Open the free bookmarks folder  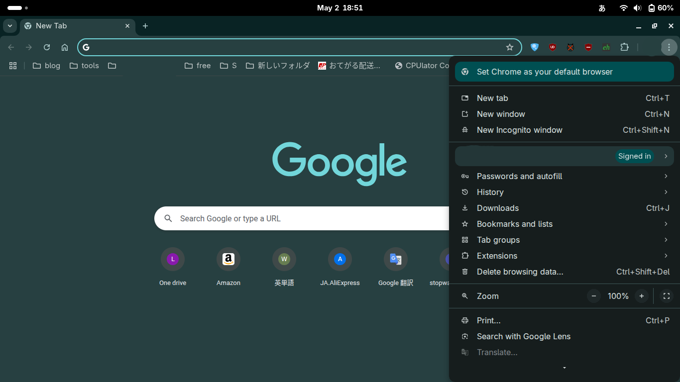click(198, 66)
